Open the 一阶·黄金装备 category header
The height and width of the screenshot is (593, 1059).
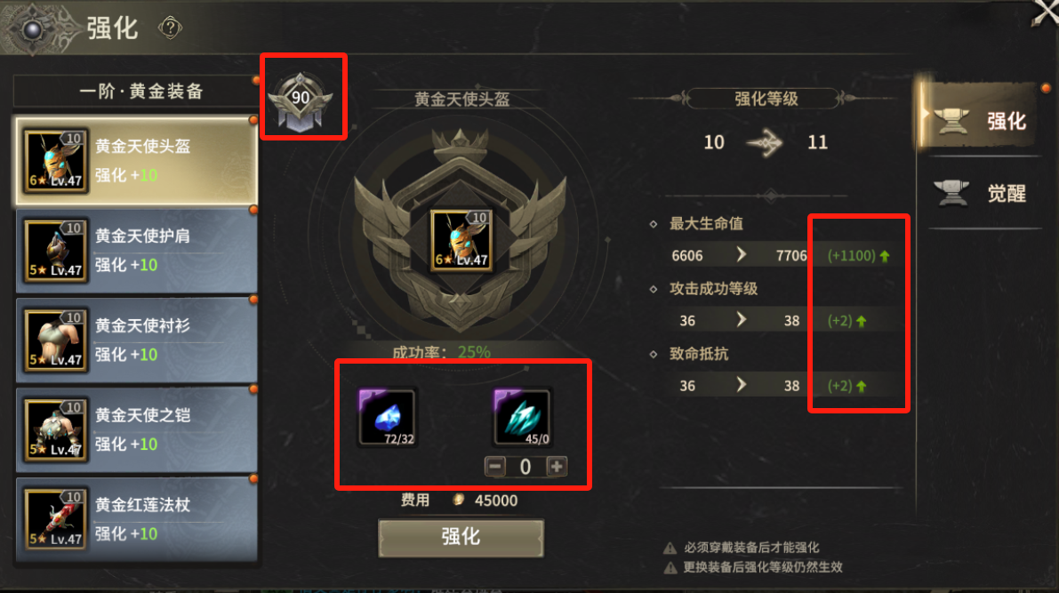pyautogui.click(x=136, y=92)
